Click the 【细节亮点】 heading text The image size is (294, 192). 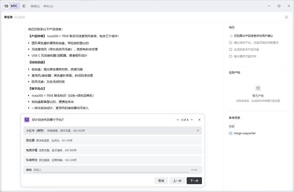[x=37, y=88]
